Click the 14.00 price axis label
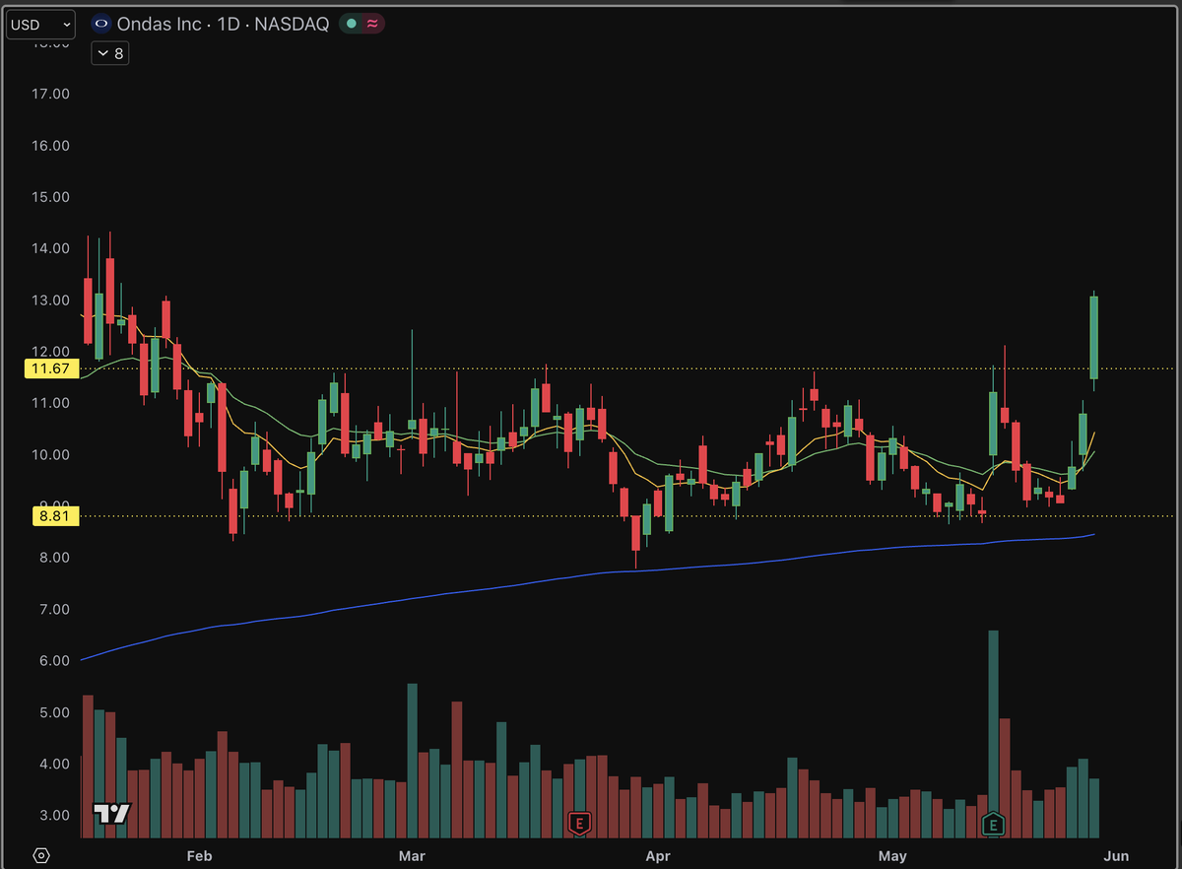 [51, 248]
